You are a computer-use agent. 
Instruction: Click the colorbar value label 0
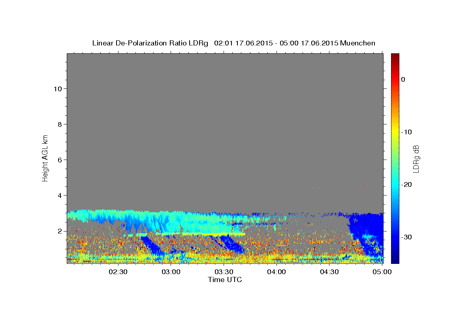403,79
